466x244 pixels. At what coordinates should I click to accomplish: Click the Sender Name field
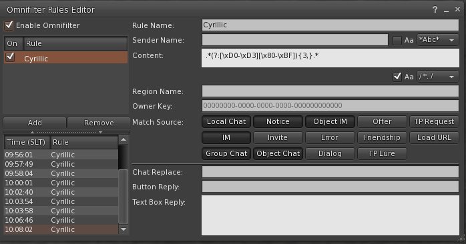295,40
